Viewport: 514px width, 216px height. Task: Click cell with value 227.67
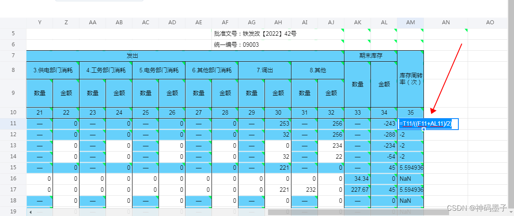[357, 190]
